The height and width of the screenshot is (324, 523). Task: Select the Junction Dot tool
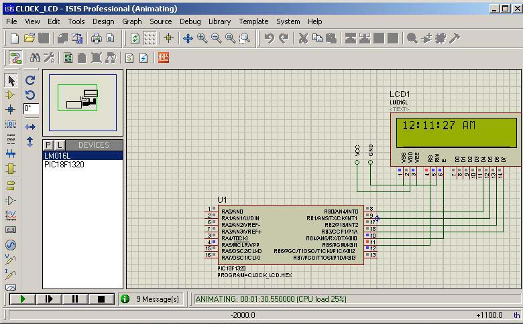pyautogui.click(x=11, y=109)
